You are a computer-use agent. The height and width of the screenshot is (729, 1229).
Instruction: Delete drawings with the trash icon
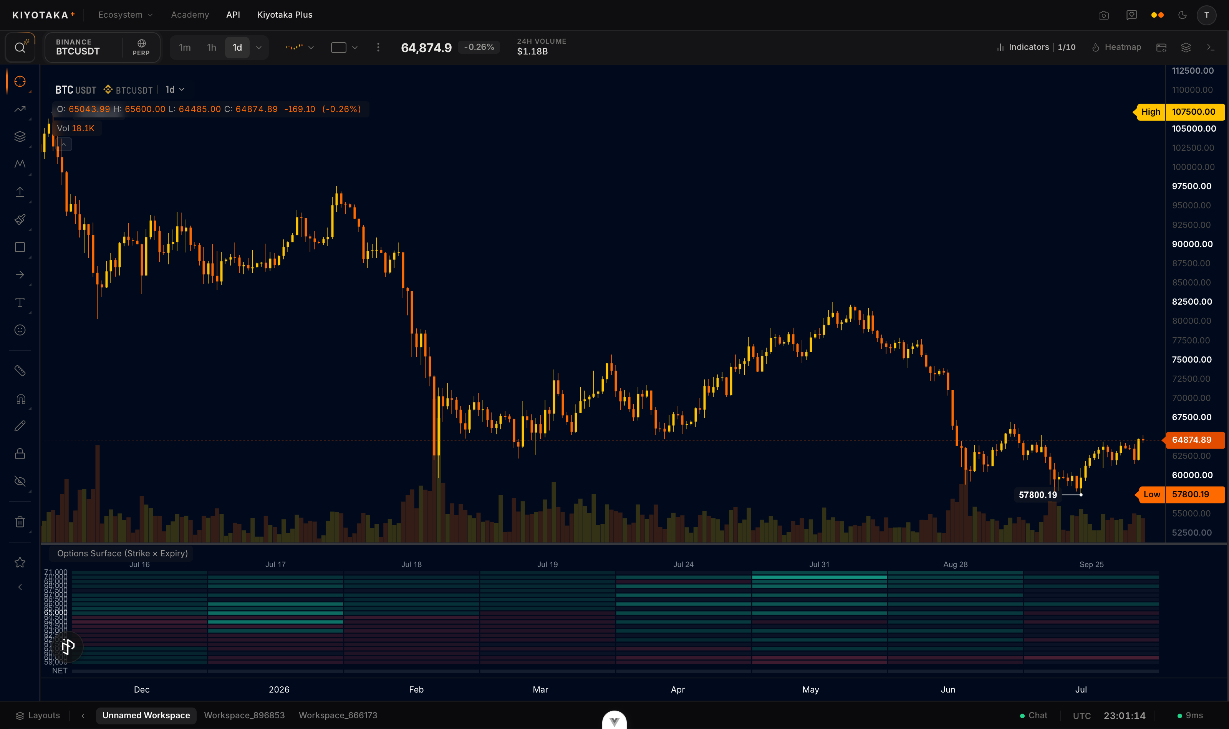(20, 522)
